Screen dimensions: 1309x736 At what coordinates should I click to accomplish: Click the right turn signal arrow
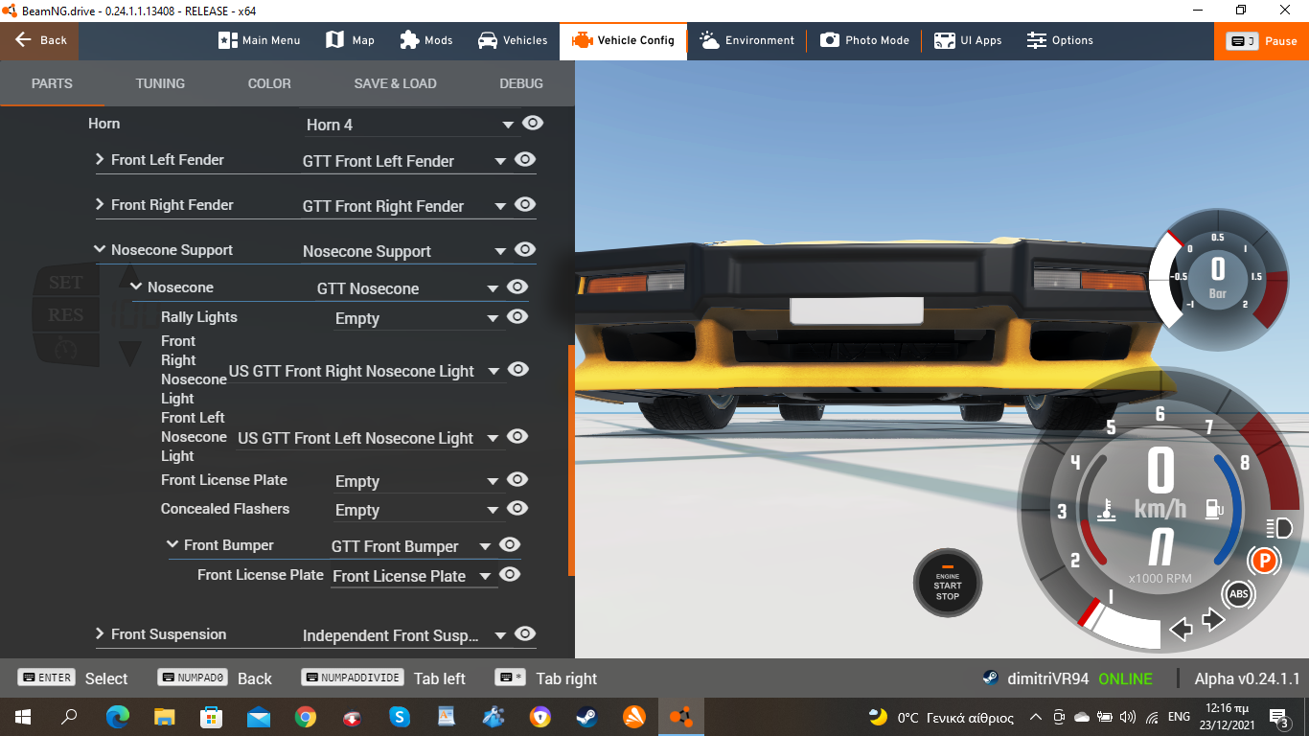point(1213,621)
